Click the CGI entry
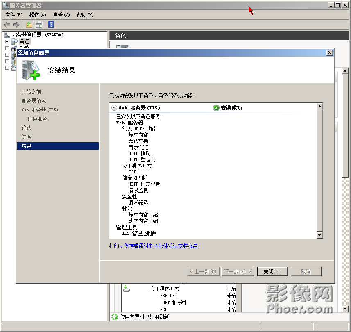The width and height of the screenshot is (351, 332). pyautogui.click(x=132, y=172)
